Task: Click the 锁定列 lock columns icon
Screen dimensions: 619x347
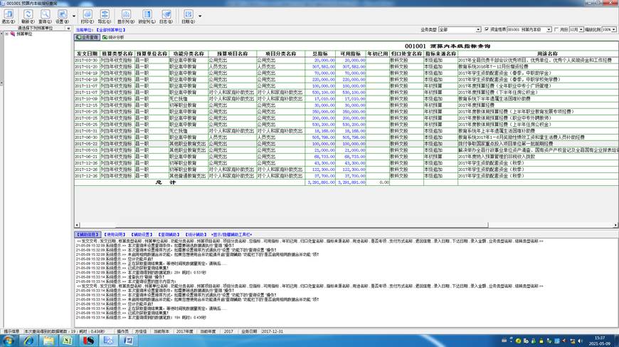Action: (x=147, y=16)
